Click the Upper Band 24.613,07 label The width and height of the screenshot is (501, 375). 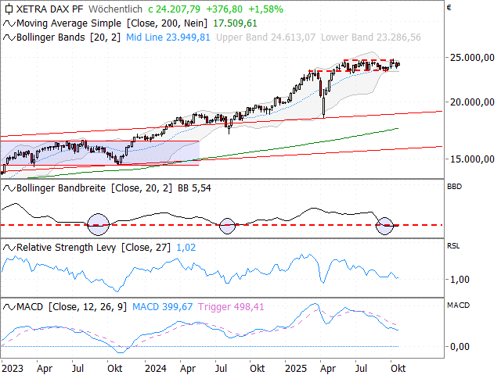click(x=265, y=37)
